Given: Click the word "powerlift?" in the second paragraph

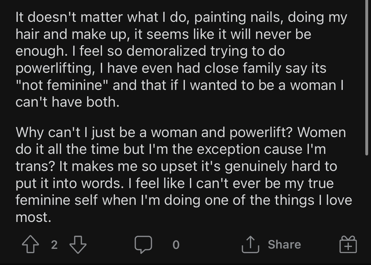Looking at the screenshot, I should tap(261, 132).
